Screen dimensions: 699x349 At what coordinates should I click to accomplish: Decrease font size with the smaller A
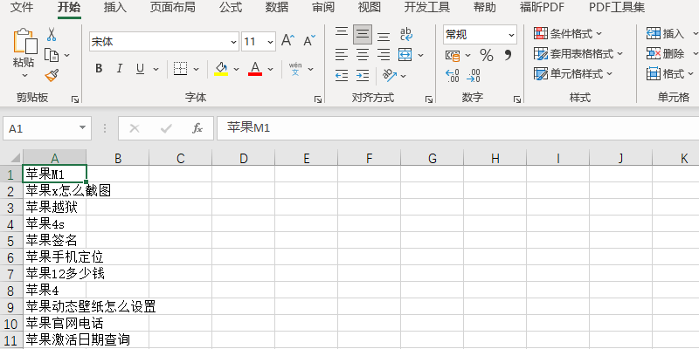pyautogui.click(x=309, y=41)
